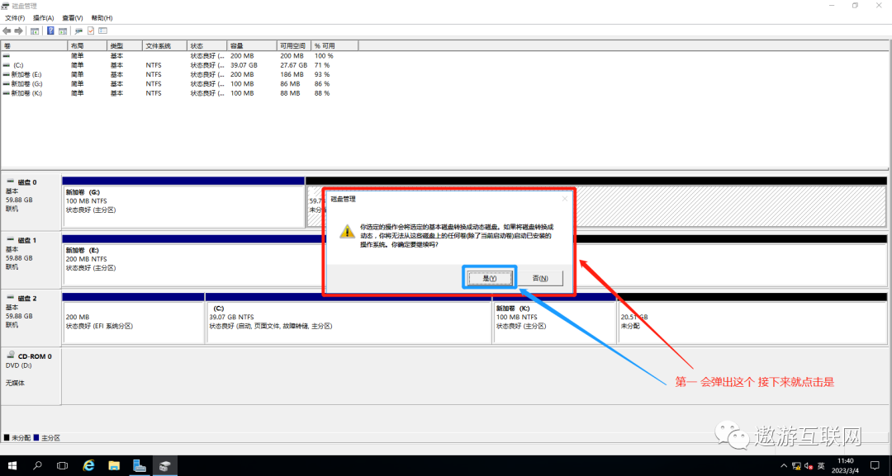
Task: Toggle the show/hide action pane icon
Action: [x=63, y=31]
